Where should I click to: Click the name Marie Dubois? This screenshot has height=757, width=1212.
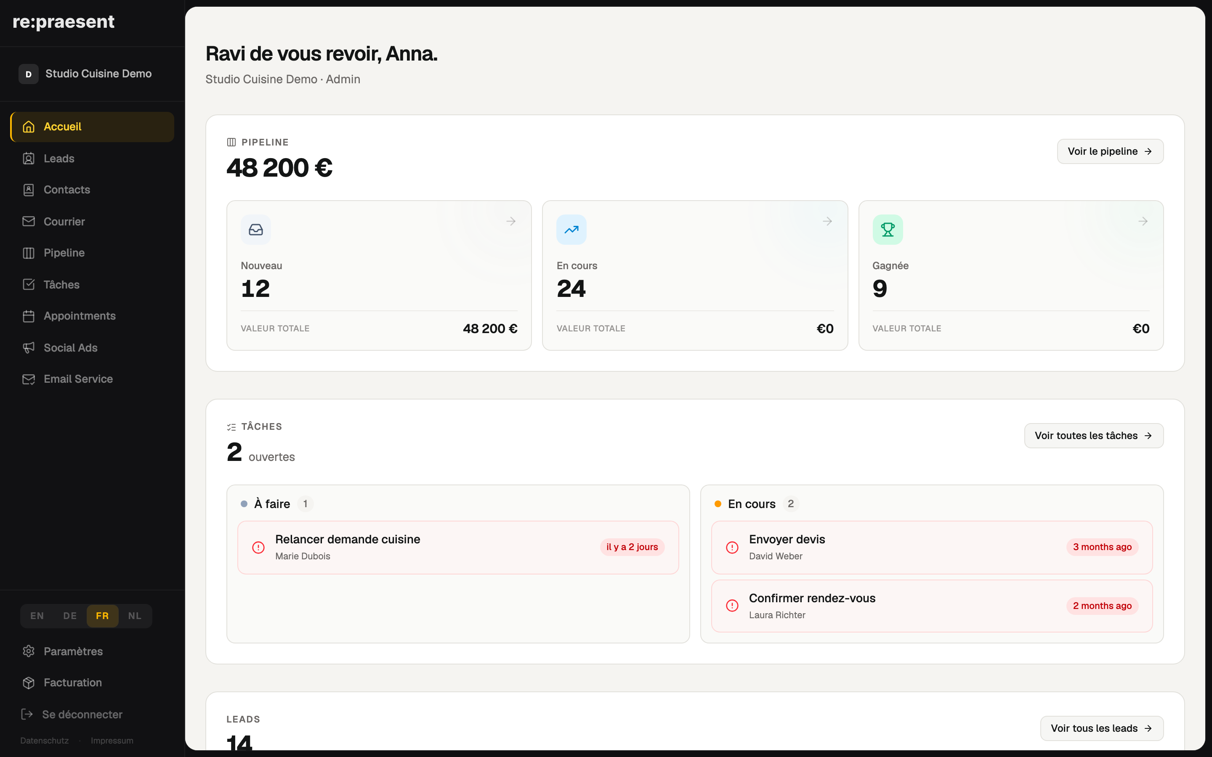303,556
